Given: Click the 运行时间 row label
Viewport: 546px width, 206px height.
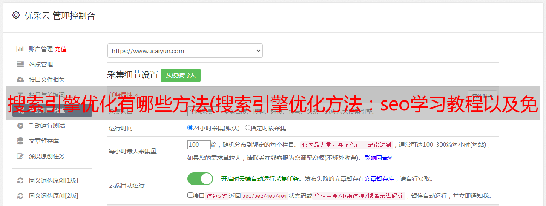Looking at the screenshot, I should point(121,128).
